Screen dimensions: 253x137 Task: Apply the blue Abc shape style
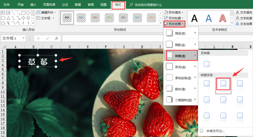pos(81,18)
